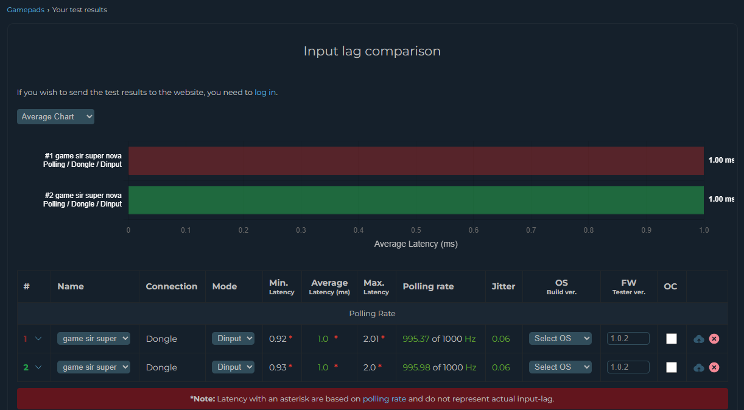744x410 pixels.
Task: Click the Gamepads breadcrumb link
Action: (26, 10)
